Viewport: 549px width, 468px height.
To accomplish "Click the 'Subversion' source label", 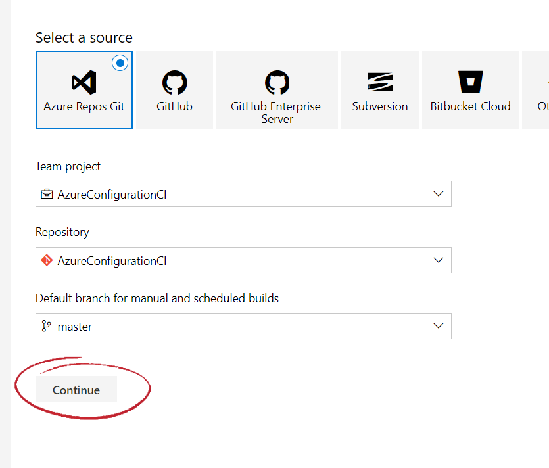I will 379,106.
